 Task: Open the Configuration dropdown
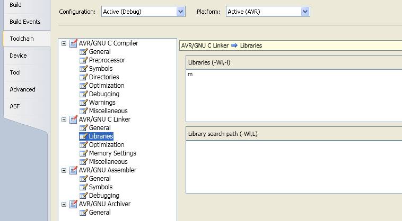tap(180, 12)
